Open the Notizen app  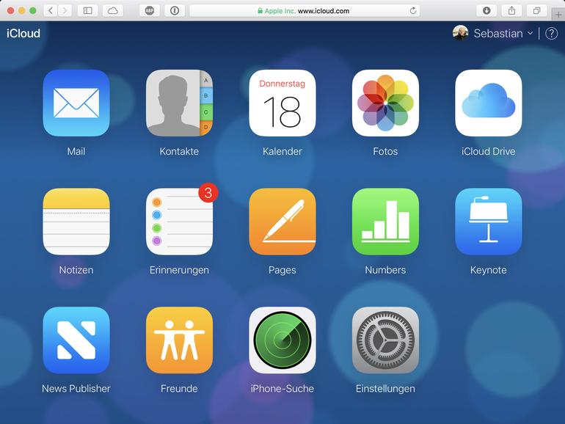(x=76, y=222)
